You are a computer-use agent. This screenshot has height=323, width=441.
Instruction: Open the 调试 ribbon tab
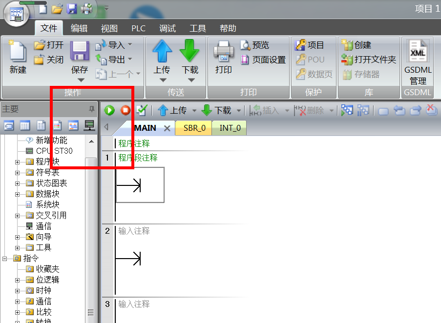(x=168, y=28)
